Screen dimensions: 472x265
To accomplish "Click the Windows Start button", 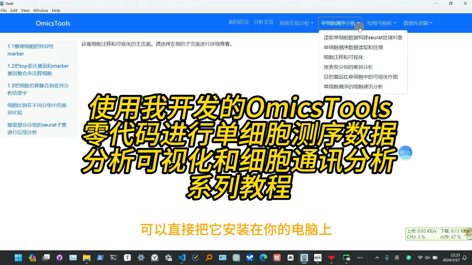I will (x=18, y=258).
